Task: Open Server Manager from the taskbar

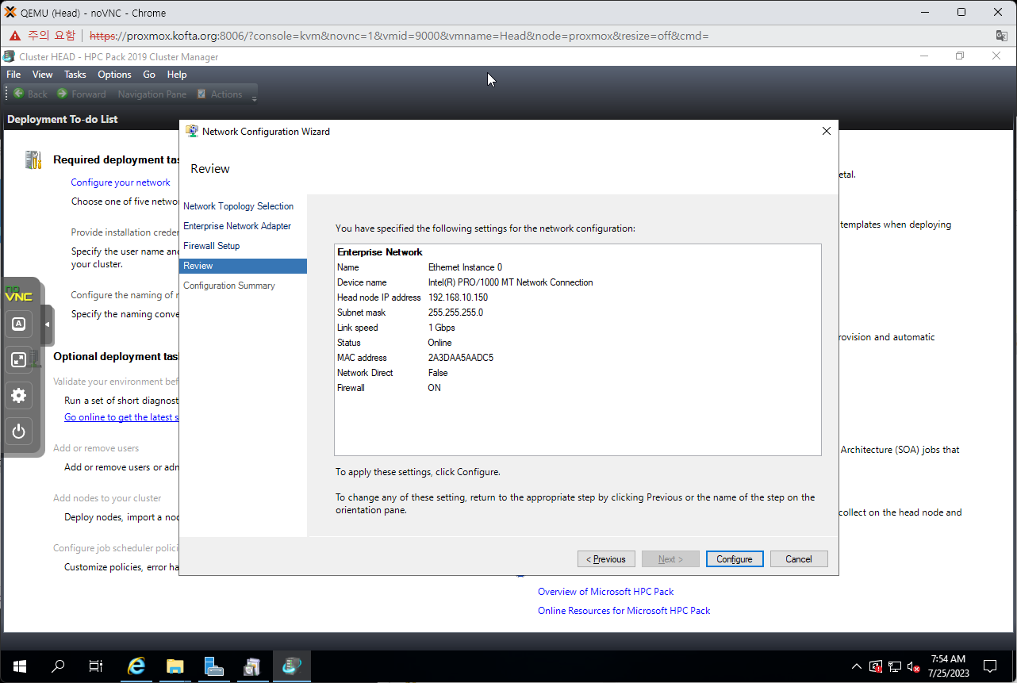Action: pos(213,666)
